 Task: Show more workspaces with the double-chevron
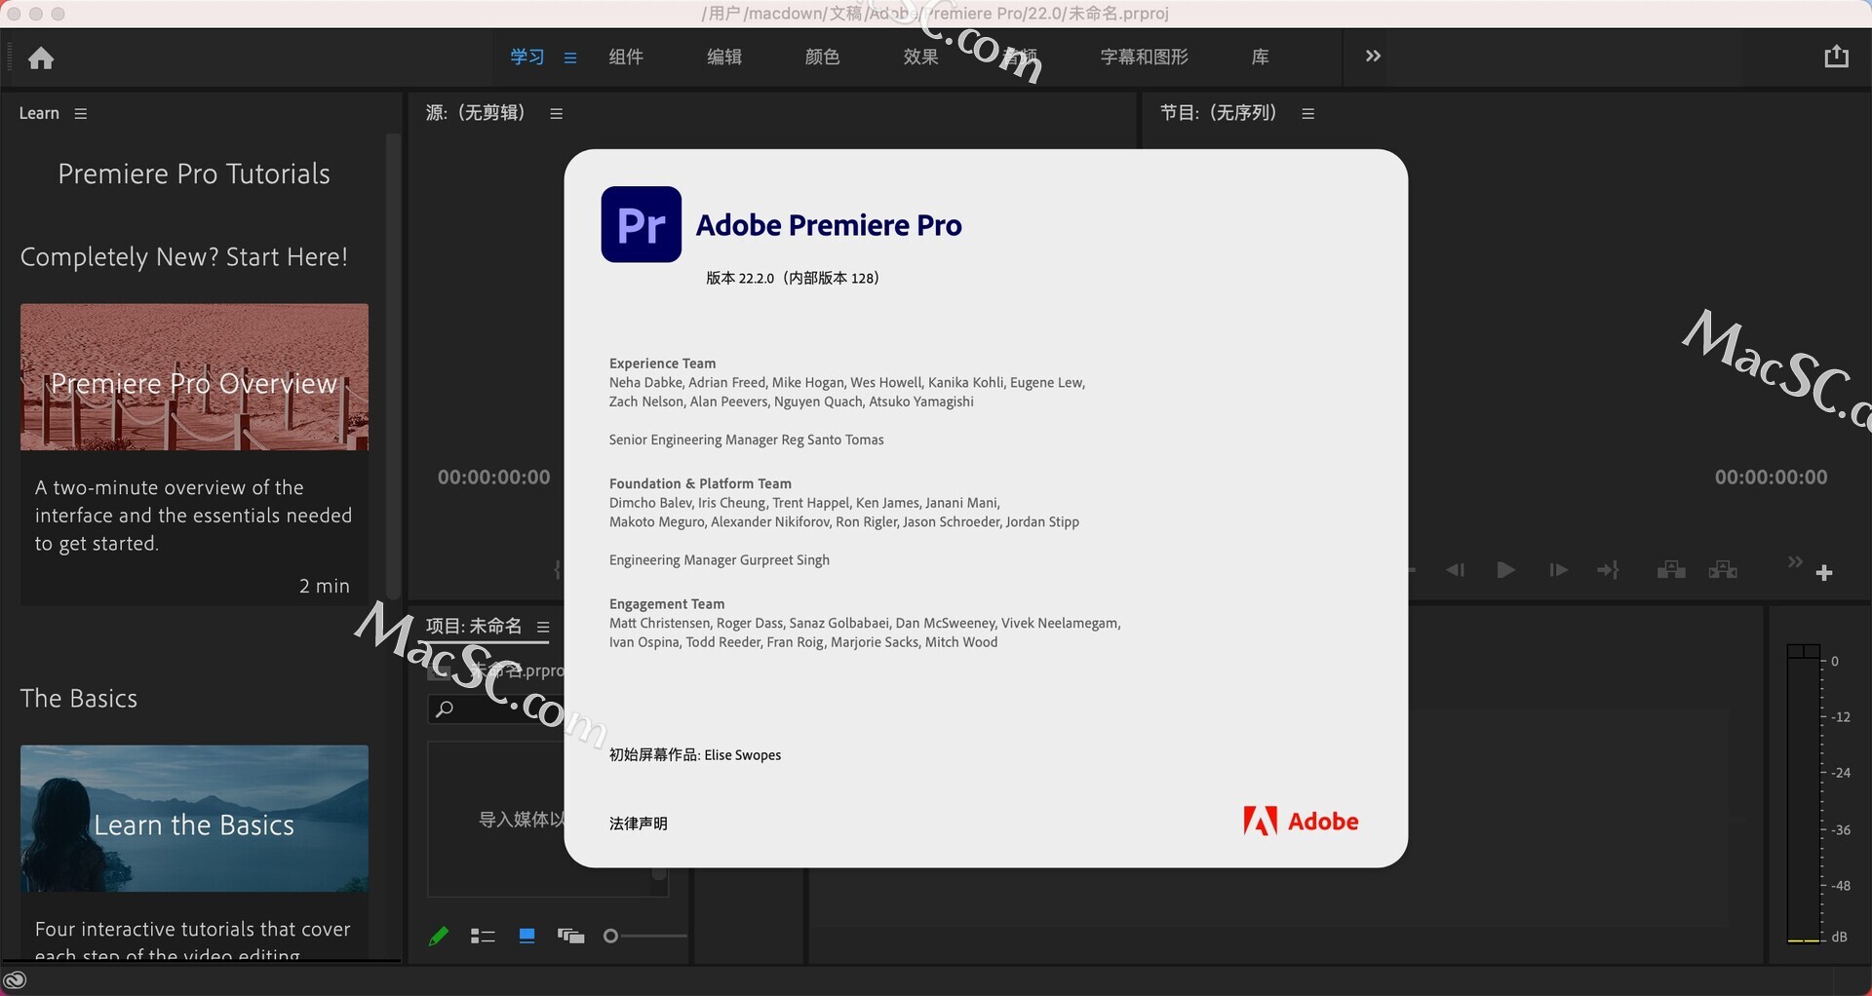tap(1373, 57)
